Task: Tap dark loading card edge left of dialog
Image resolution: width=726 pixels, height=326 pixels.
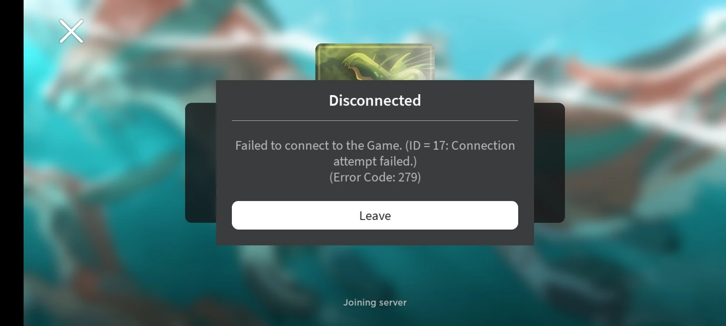Action: tap(201, 163)
